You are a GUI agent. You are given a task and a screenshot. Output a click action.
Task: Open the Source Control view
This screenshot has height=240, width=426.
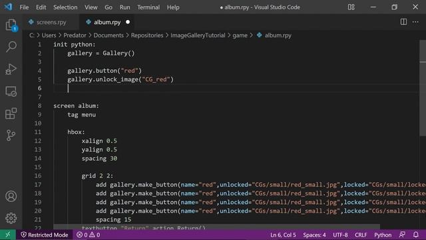[x=11, y=135]
